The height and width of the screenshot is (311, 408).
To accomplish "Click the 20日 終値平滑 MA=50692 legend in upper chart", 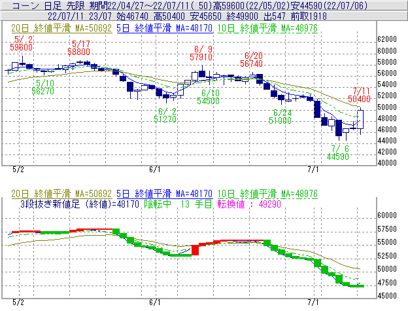I will (61, 28).
